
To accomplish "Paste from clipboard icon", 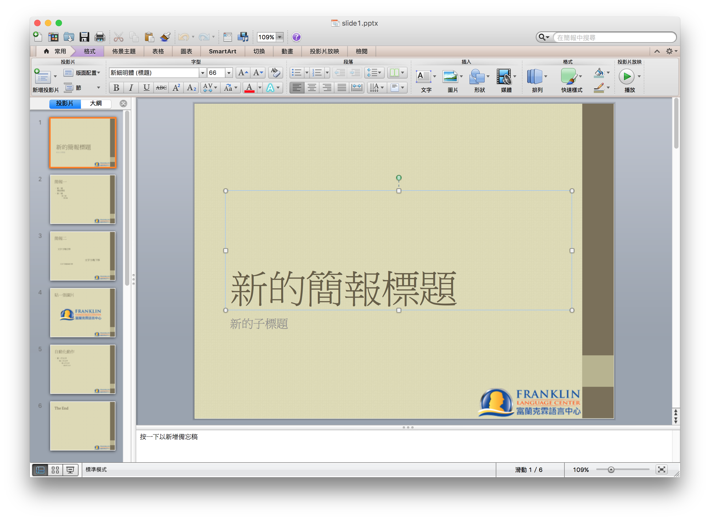I will point(149,37).
